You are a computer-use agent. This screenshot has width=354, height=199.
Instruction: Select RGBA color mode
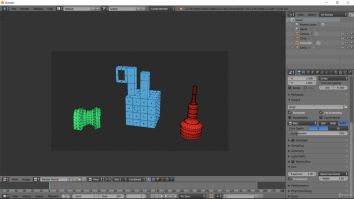pyautogui.click(x=343, y=123)
